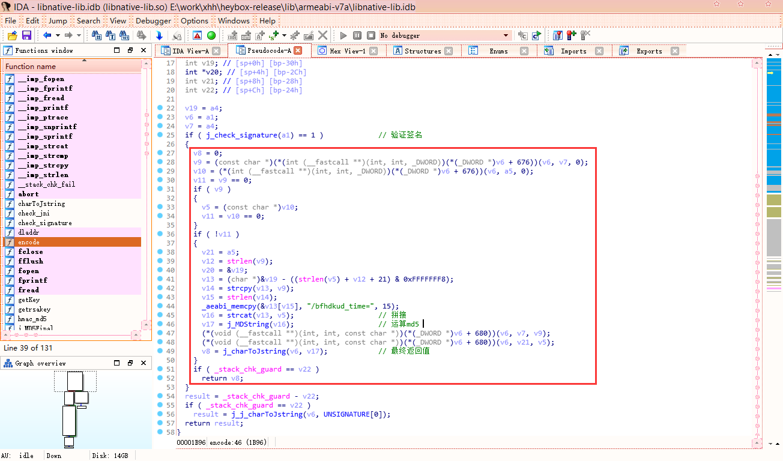Stop the debugger process square icon
Image resolution: width=783 pixels, height=461 pixels.
pos(371,36)
